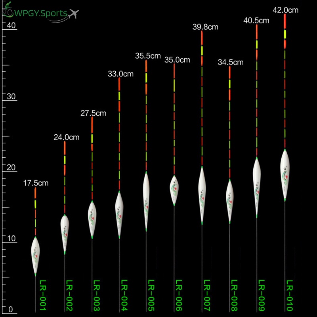Viewport: 317px width, 317px height.
Task: Click the 42.0cm length label
Action: tap(285, 10)
